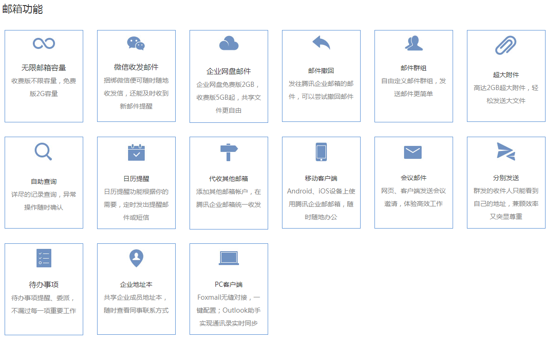
Task: Select the paperclip icon for large attachments
Action: 506,46
